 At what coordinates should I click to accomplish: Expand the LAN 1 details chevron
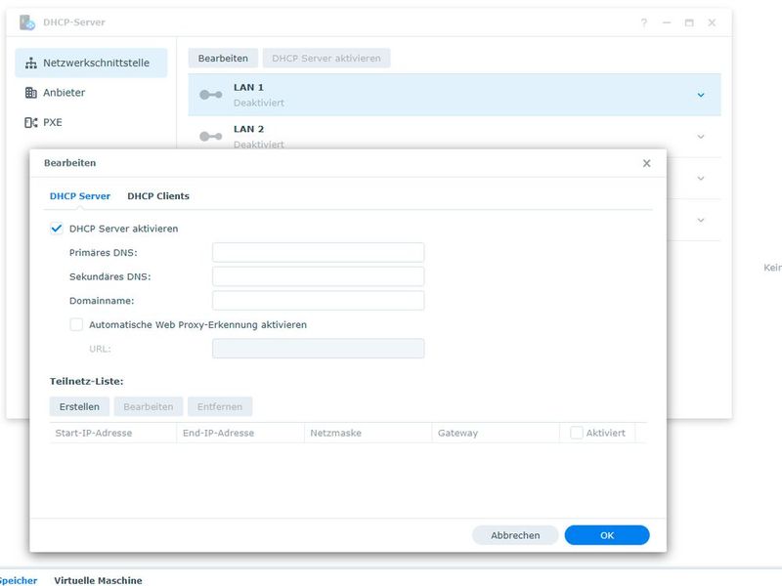pos(699,95)
